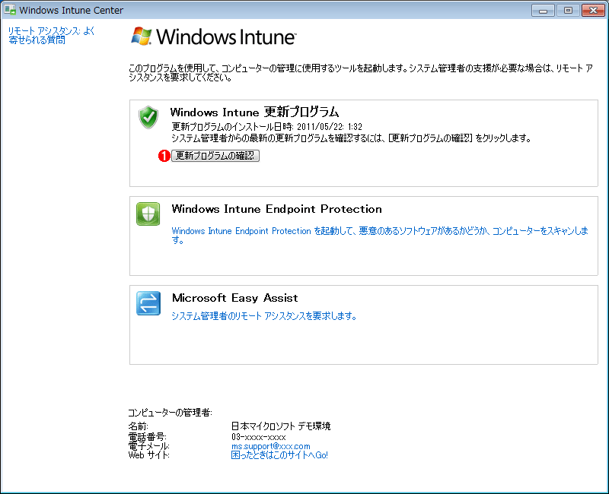Screen dimensions: 609x494
Task: Click the Endpoint Protection green shield icon
Action: click(148, 214)
